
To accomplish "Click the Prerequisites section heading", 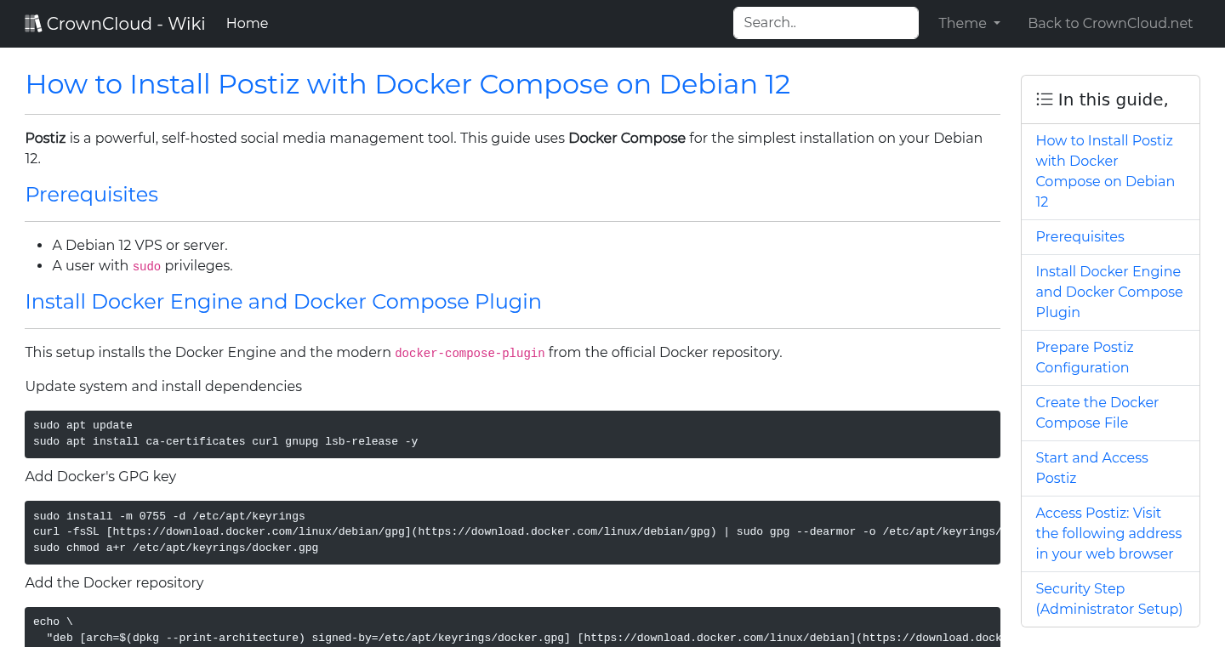I will 91,195.
